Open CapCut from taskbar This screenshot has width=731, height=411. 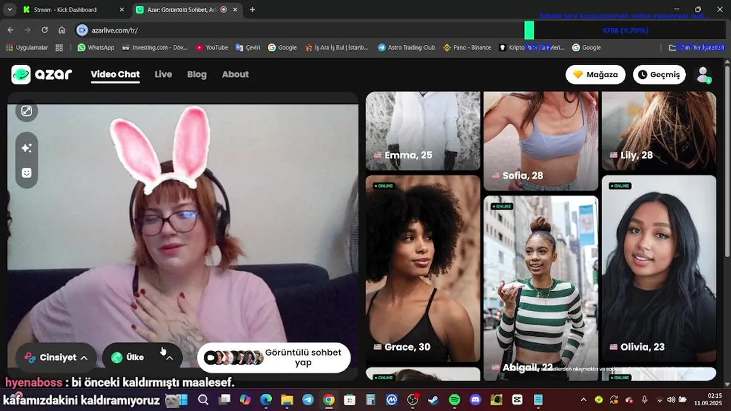coord(517,400)
